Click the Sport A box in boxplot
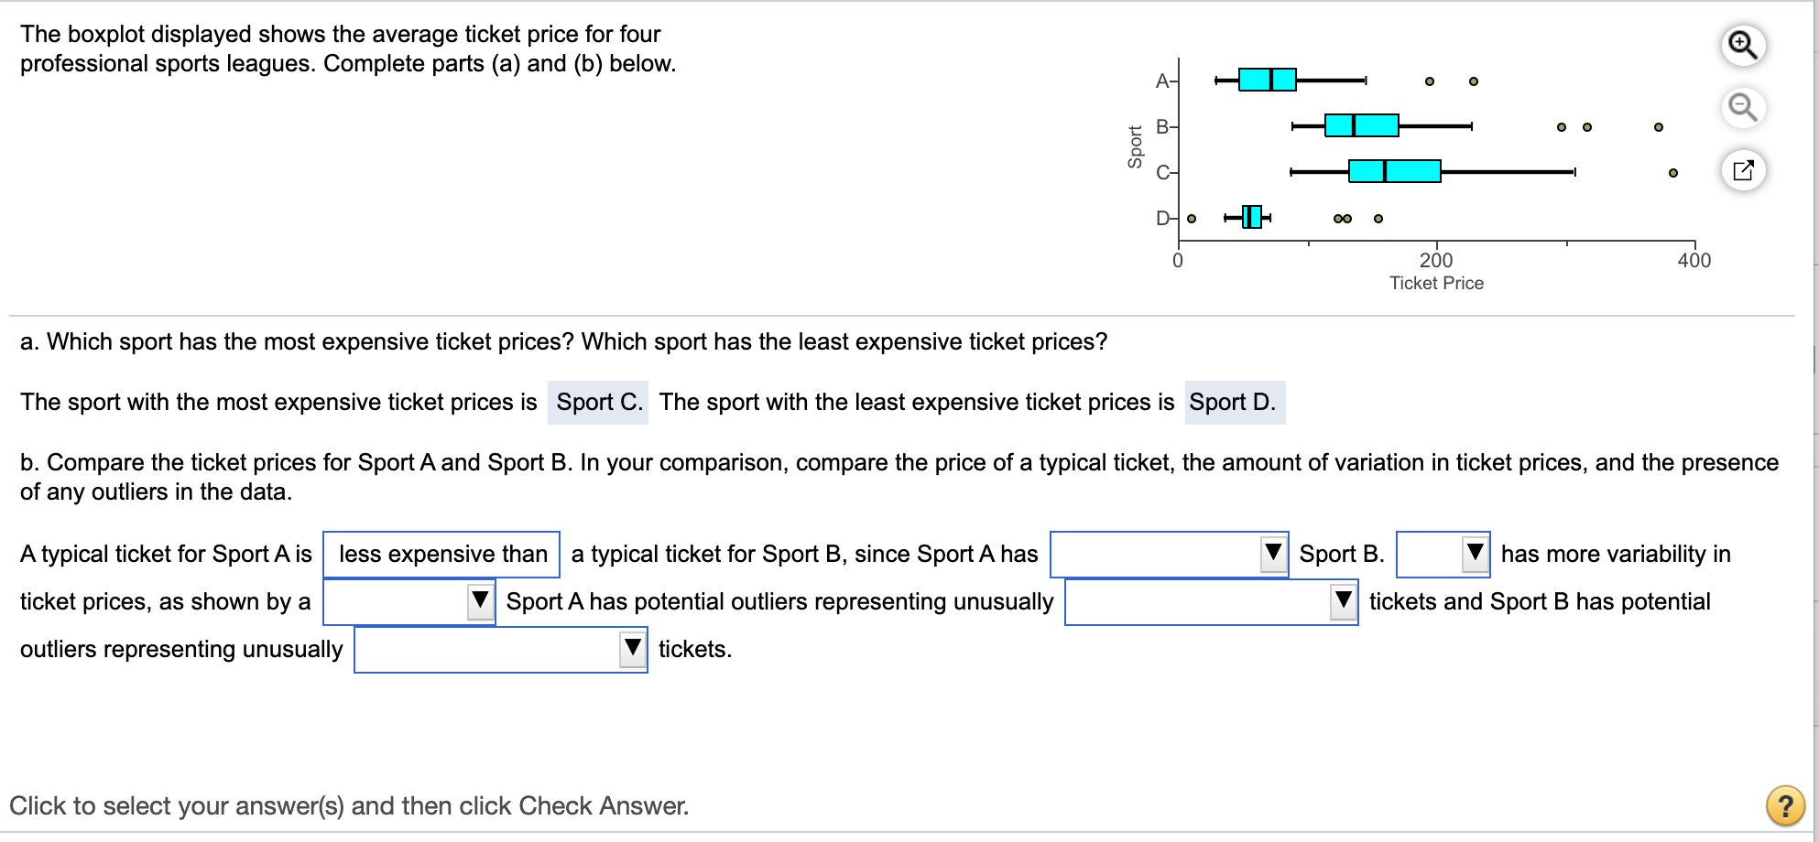 click(1267, 80)
